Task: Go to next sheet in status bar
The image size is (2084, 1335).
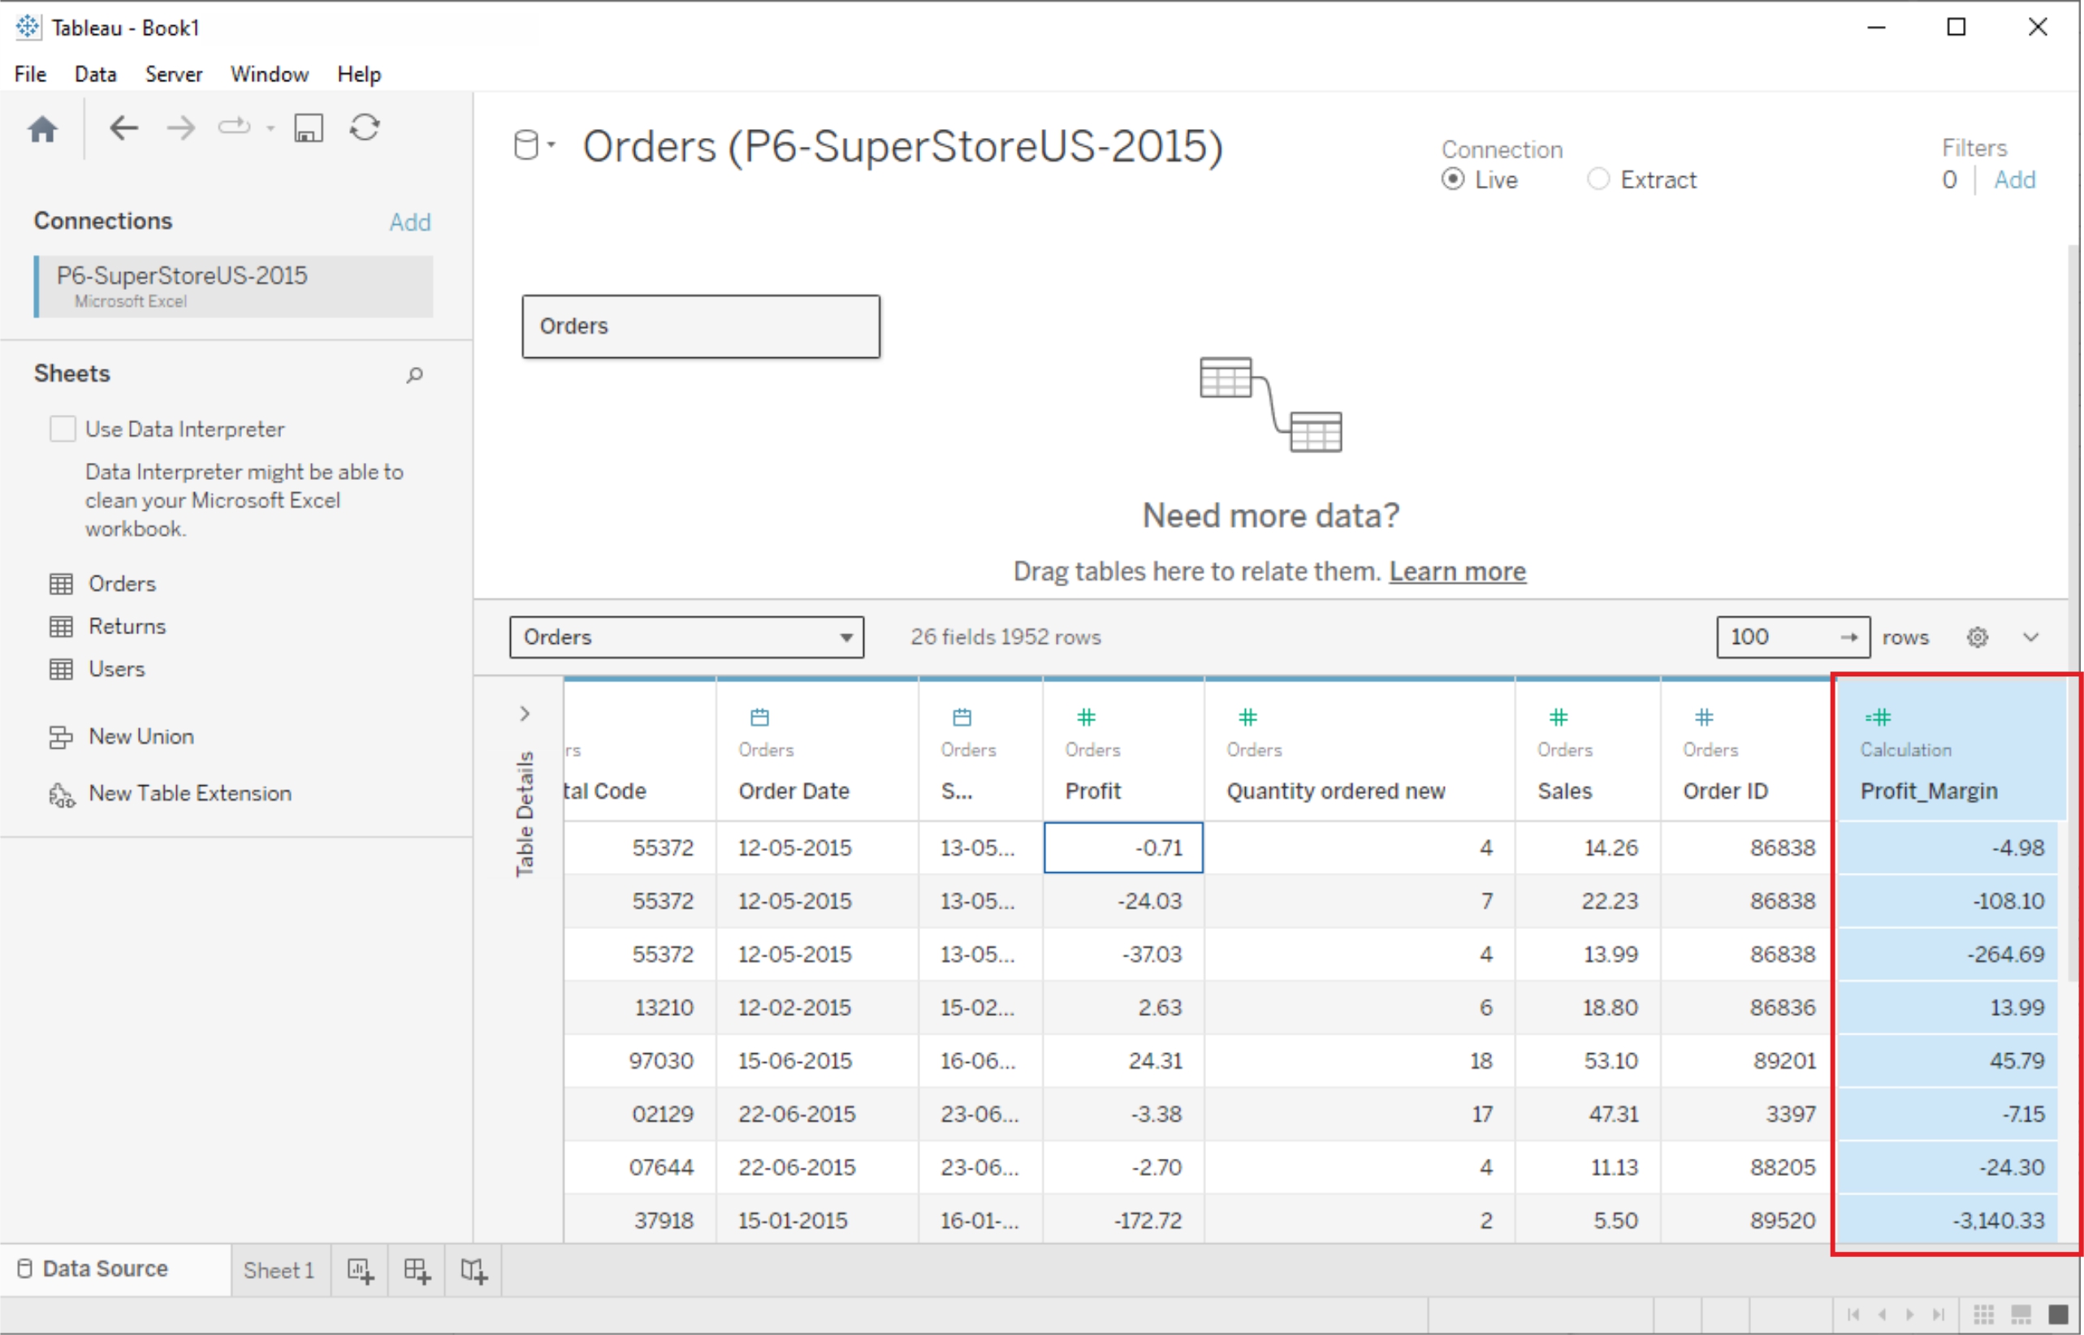Action: [1911, 1314]
